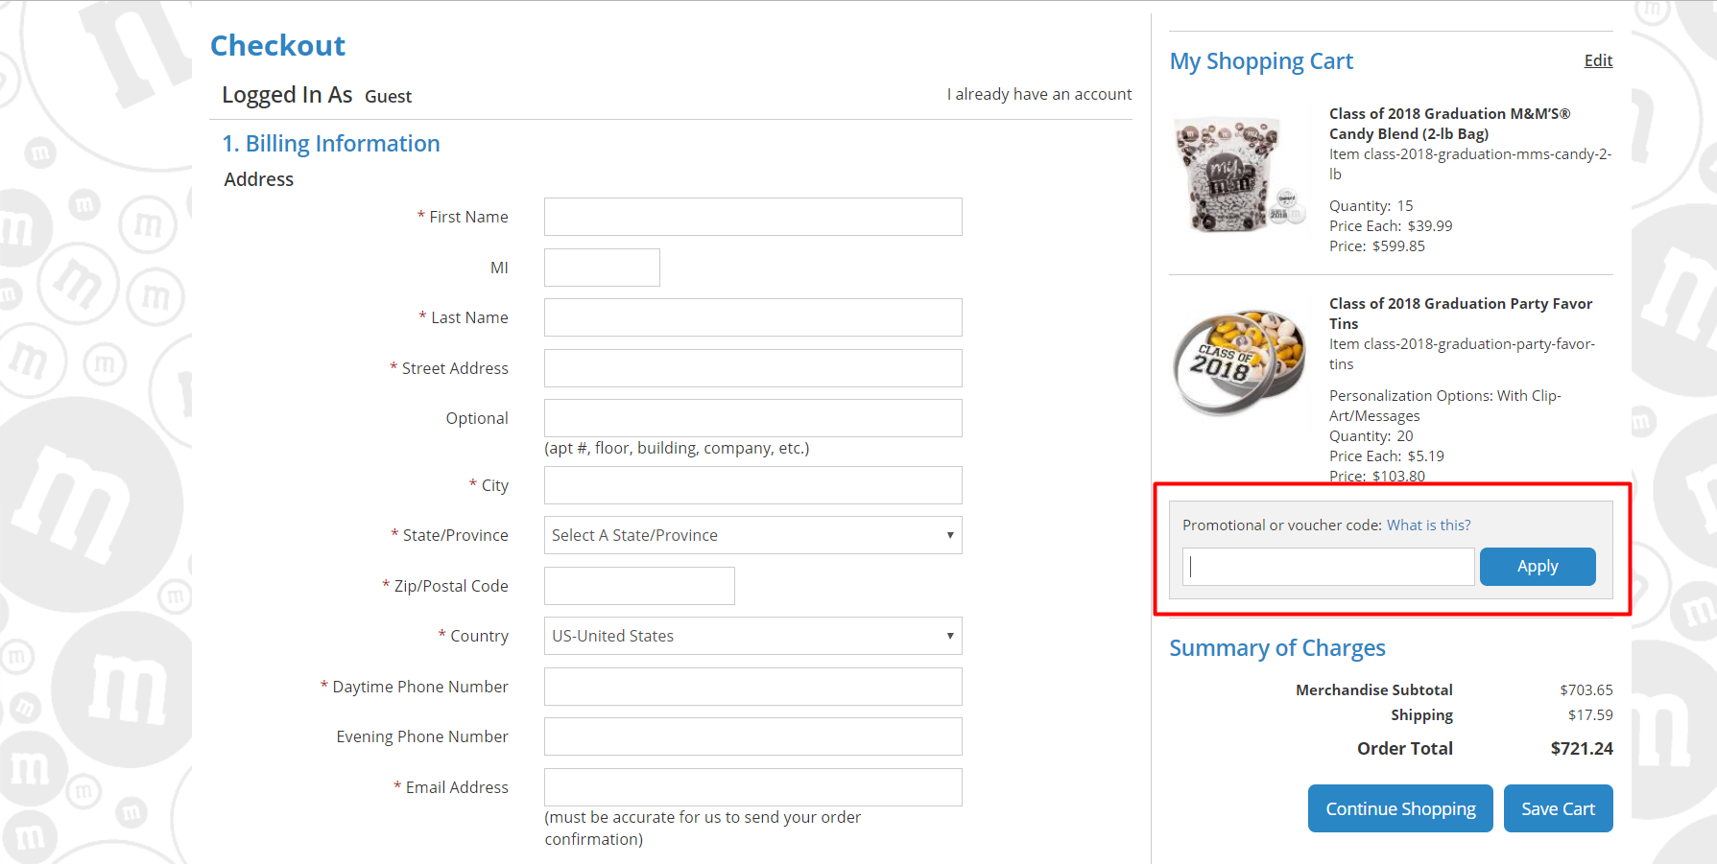Click the Continue Shopping button
The height and width of the screenshot is (864, 1717).
pos(1400,808)
